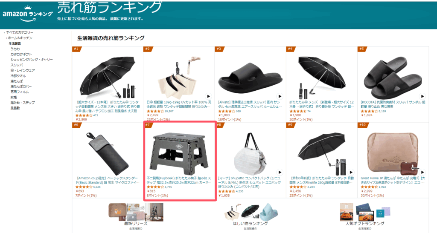Click star rating of #7 folding stool
The height and width of the screenshot is (233, 437).
tap(155, 187)
